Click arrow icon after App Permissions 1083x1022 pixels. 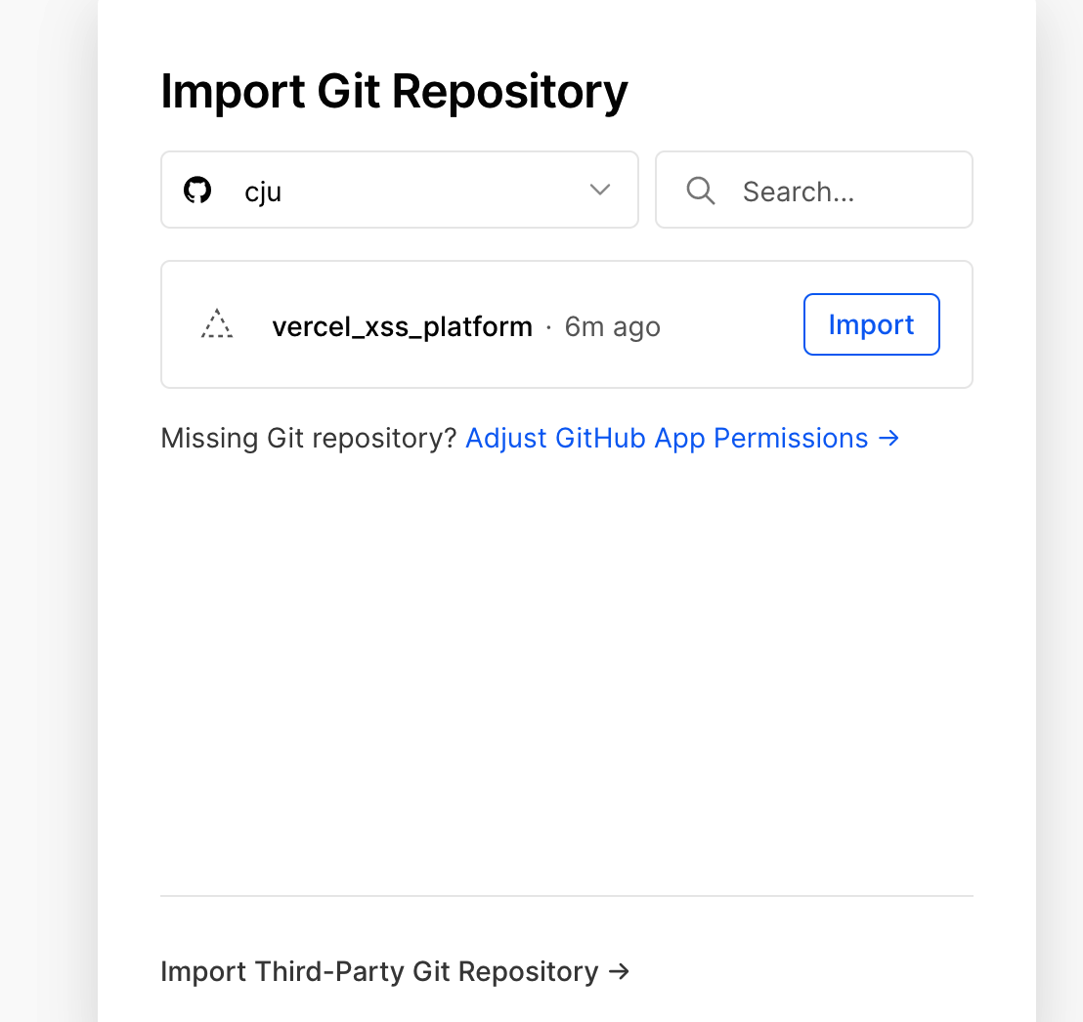click(888, 439)
